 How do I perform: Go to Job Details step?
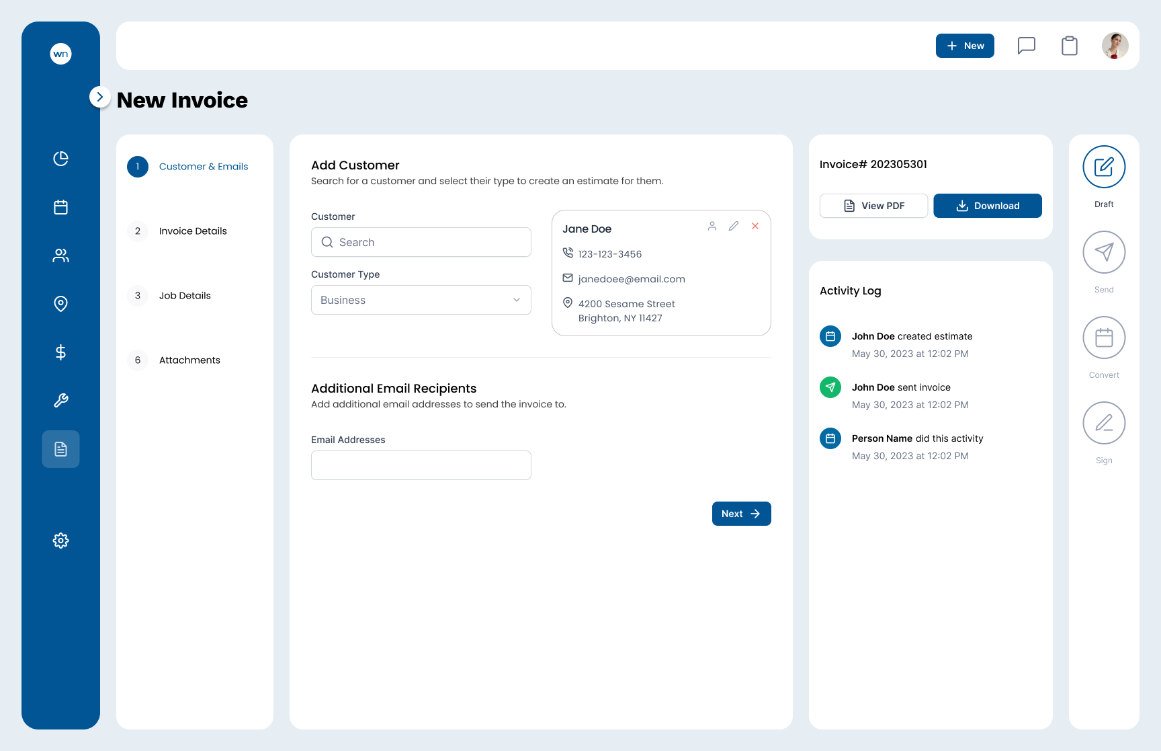tap(169, 296)
